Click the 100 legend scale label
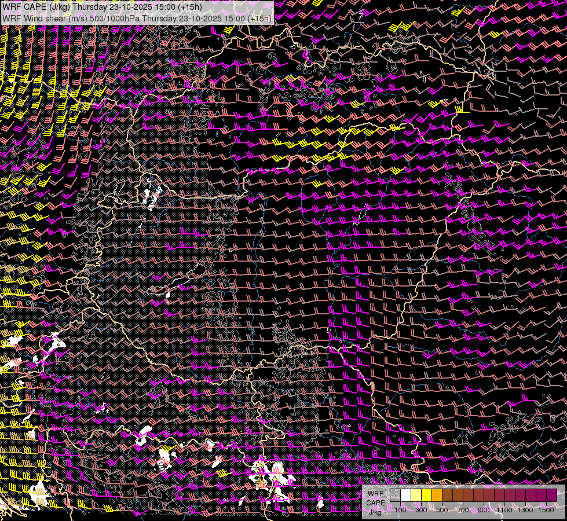This screenshot has height=521, width=567. [x=400, y=510]
